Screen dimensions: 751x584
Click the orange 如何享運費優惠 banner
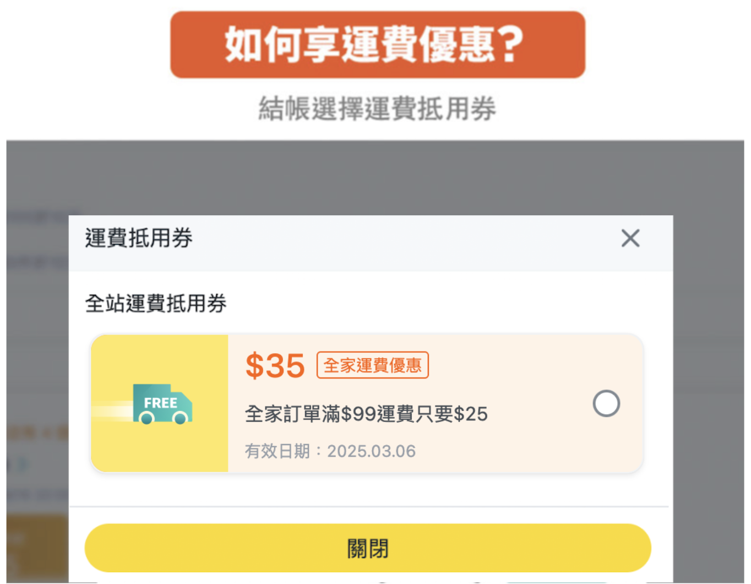click(x=376, y=43)
